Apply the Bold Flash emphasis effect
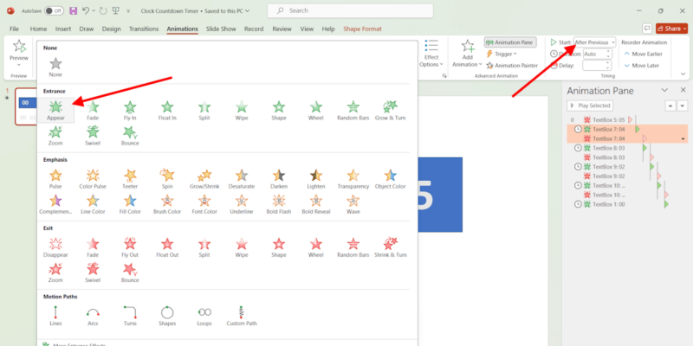 tap(278, 204)
